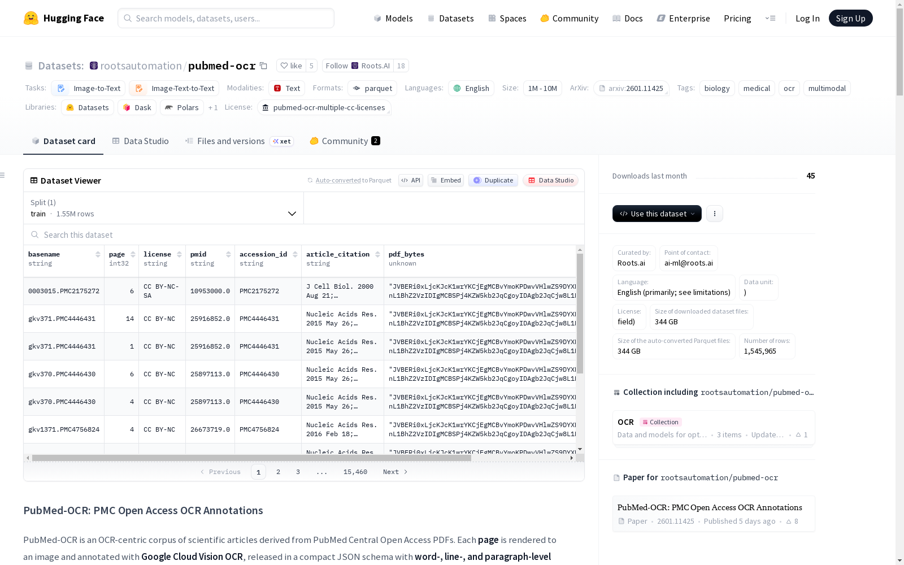Viewport: 904px width, 565px height.
Task: Copy dataset name with the copy icon
Action: tap(263, 66)
